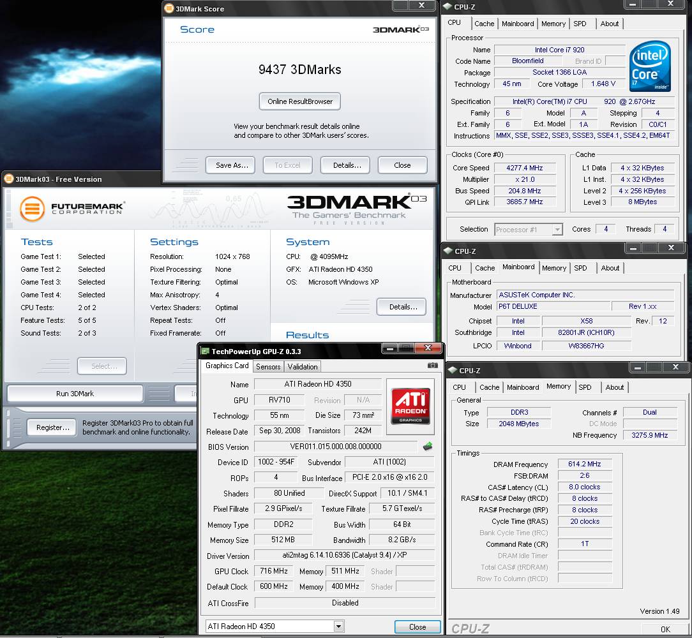Viewport: 692px width, 638px height.
Task: Click the Intel Core i7 logo
Action: pos(650,66)
